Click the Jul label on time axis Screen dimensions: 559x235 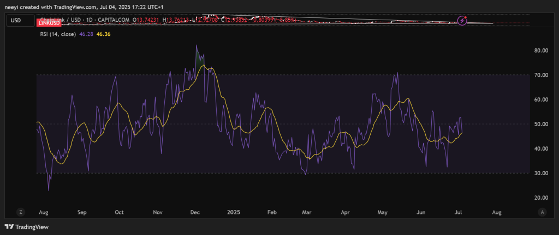[x=459, y=213]
